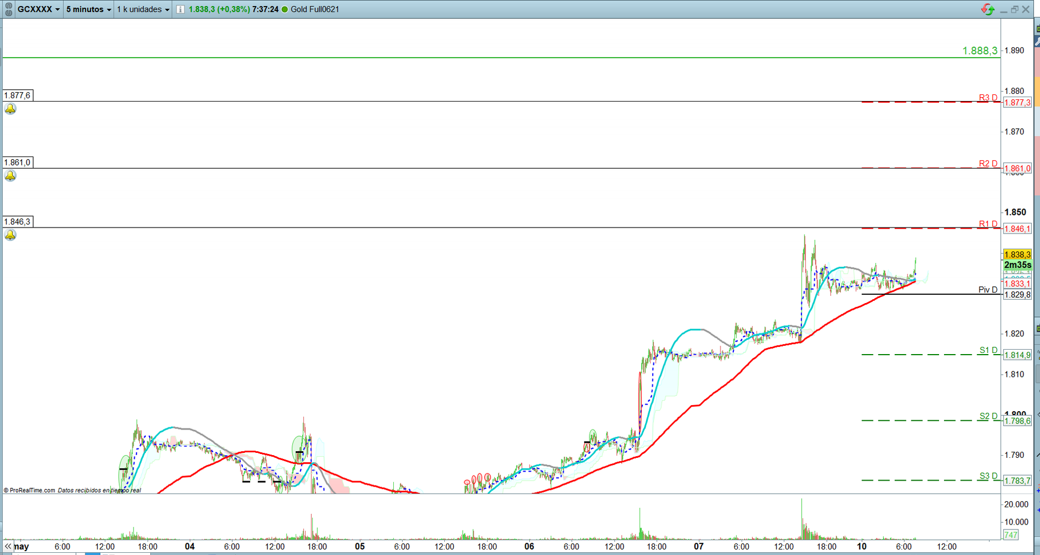Viewport: 1040px width, 555px height.
Task: Click the green market status dot
Action: pyautogui.click(x=285, y=9)
